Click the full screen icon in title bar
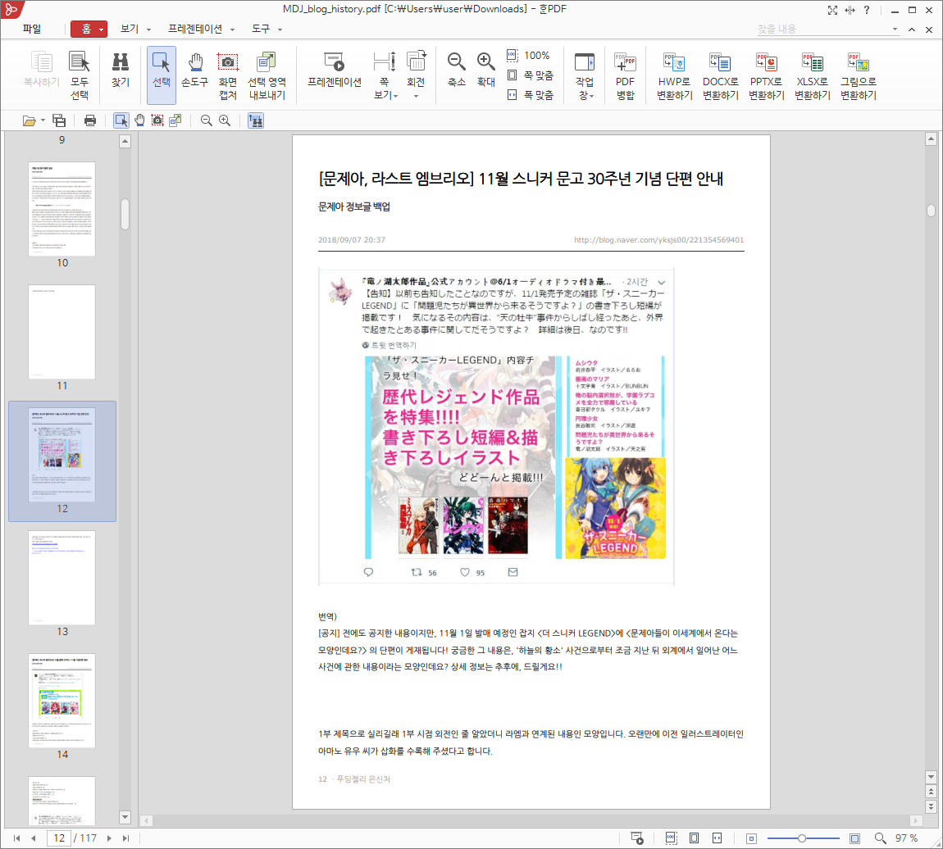Screen dimensions: 943x849 click(832, 10)
